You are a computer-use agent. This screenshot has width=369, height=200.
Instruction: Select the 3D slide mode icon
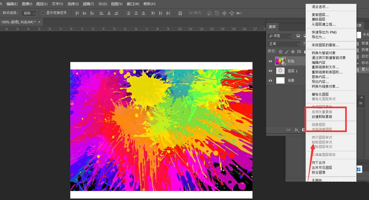(232, 13)
